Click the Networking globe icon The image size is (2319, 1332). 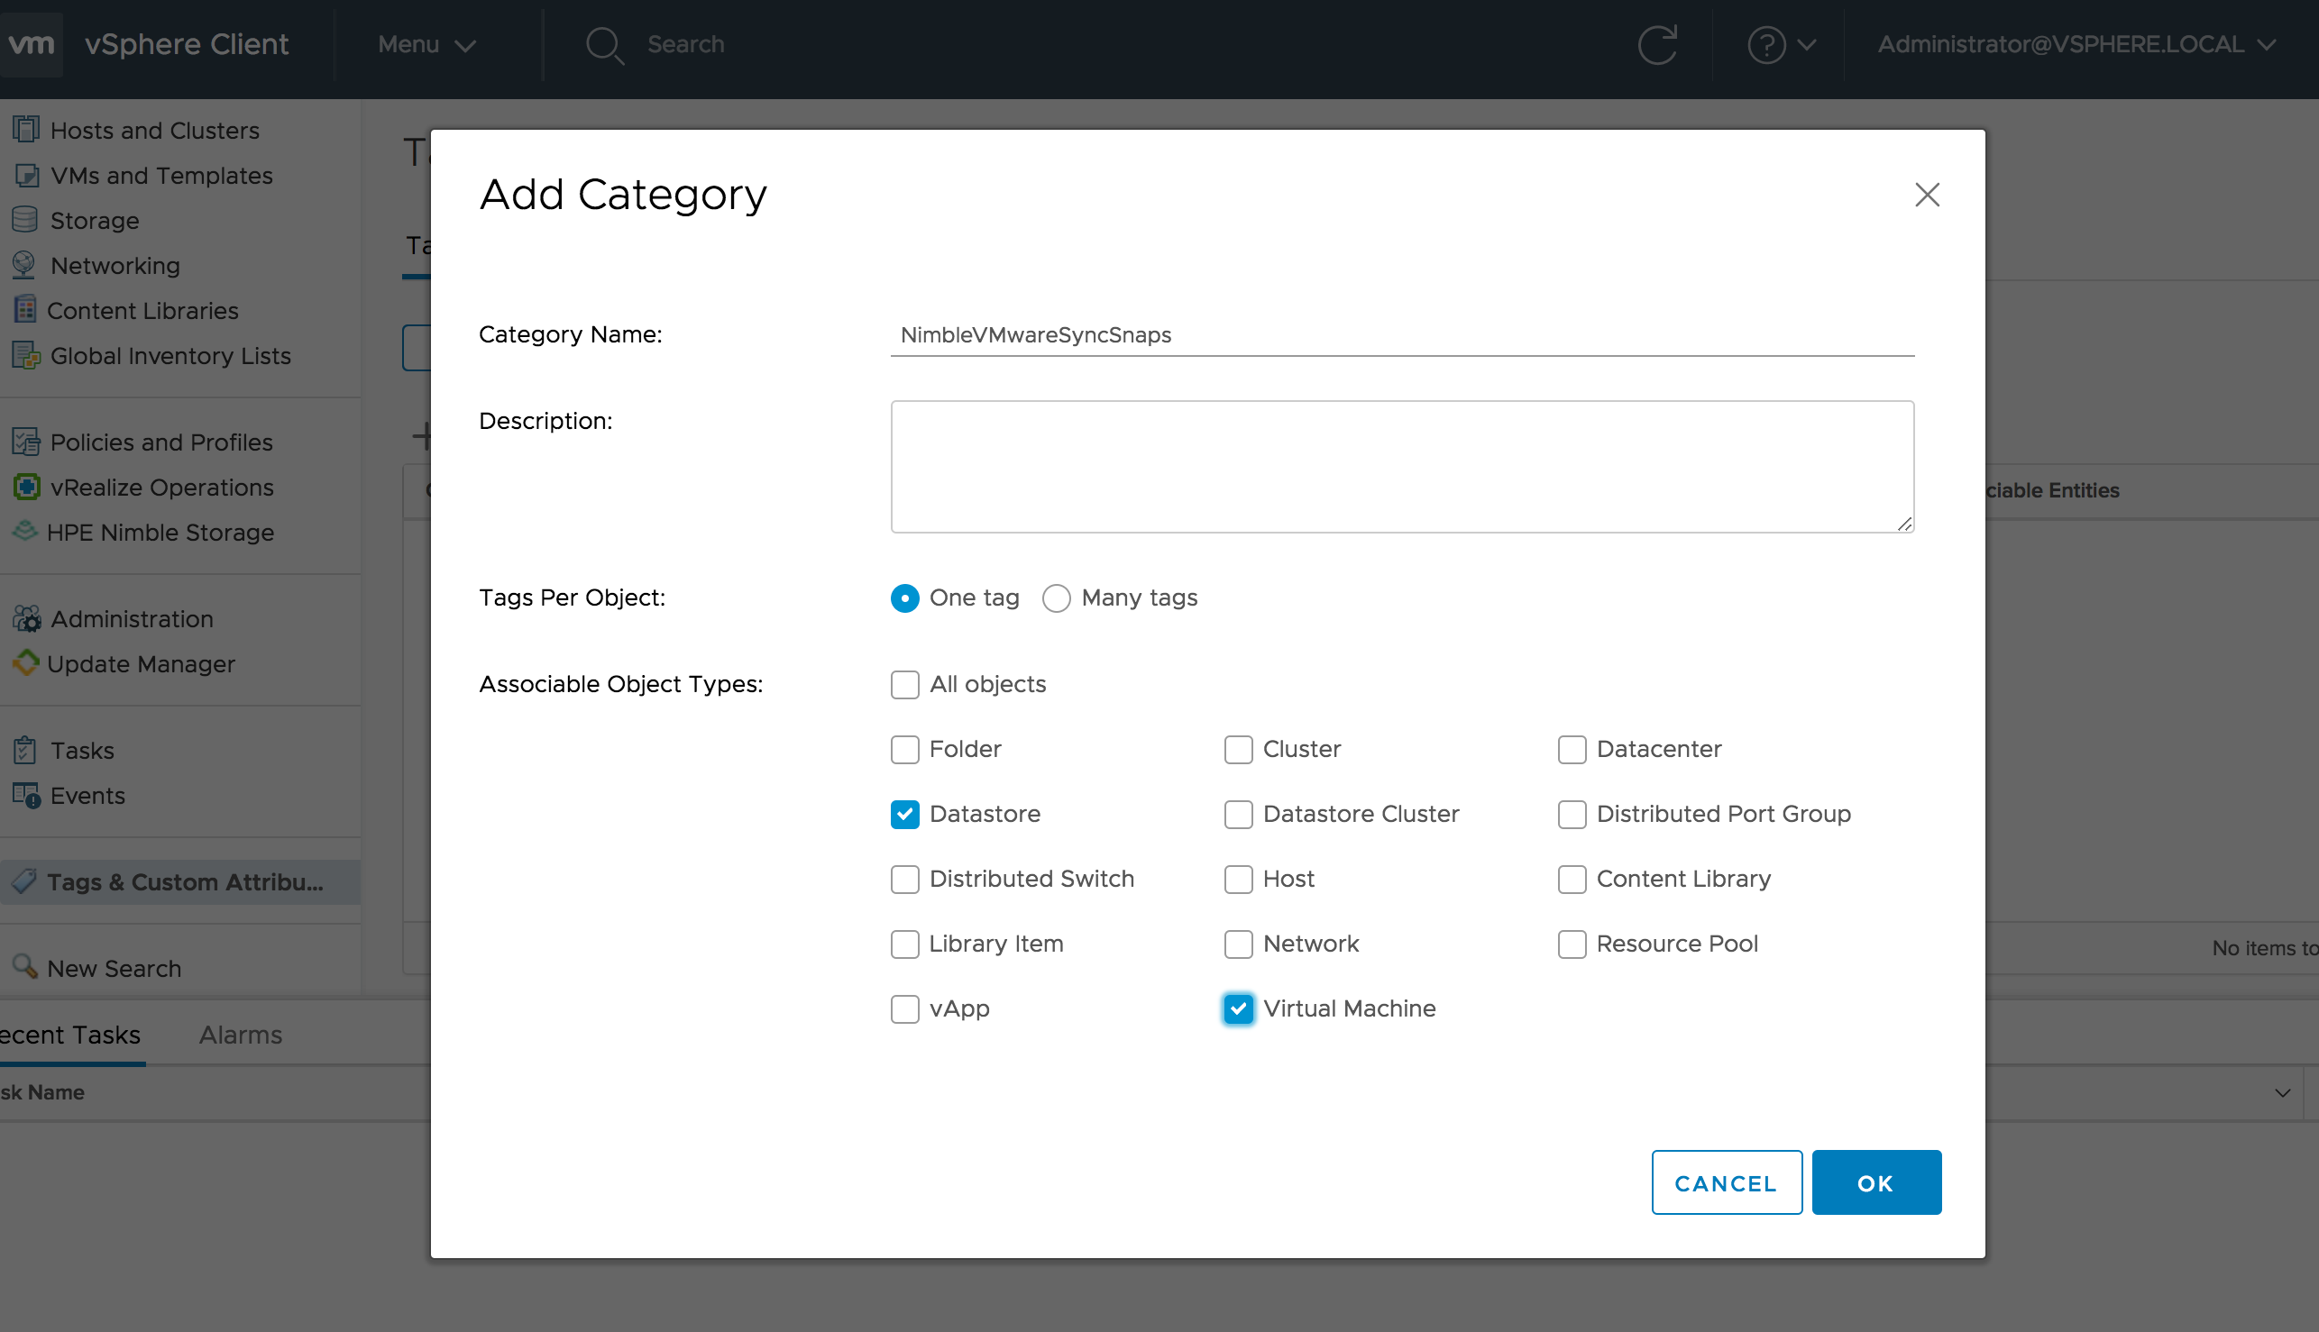pos(25,265)
